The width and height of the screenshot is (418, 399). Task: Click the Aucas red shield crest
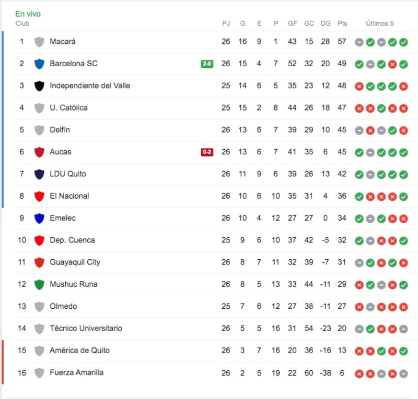[39, 152]
